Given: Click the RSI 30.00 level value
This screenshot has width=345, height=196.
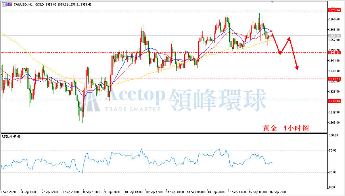Looking at the screenshot, I should pos(332,172).
